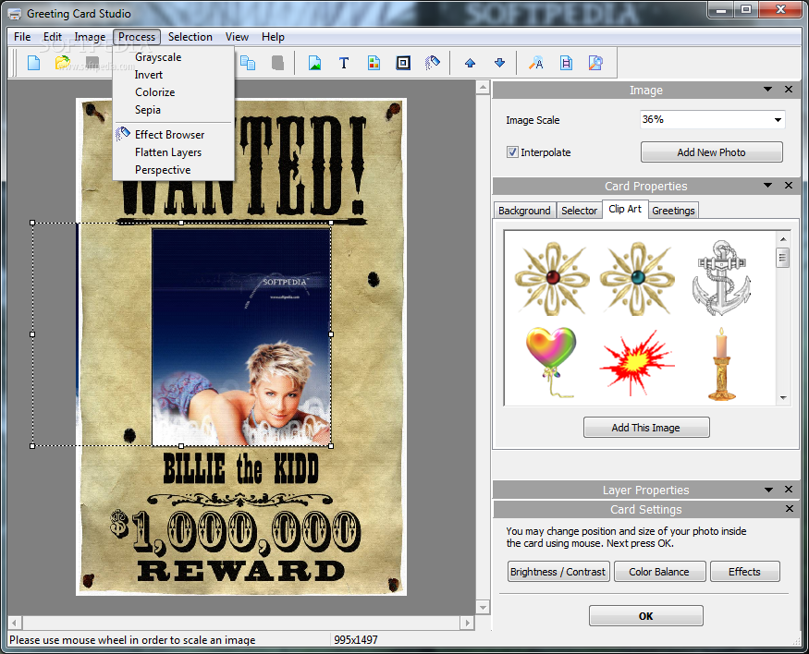
Task: Select the red-center gold flower clip art
Action: 553,278
